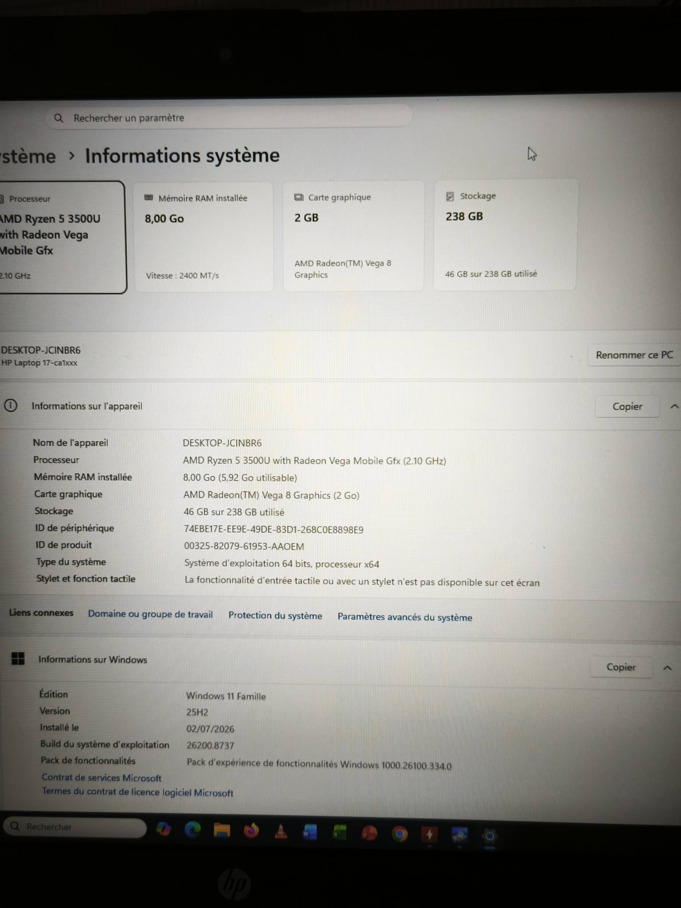681x908 pixels.
Task: Click the Vitesse : 2400 MT/s text
Action: click(x=182, y=275)
